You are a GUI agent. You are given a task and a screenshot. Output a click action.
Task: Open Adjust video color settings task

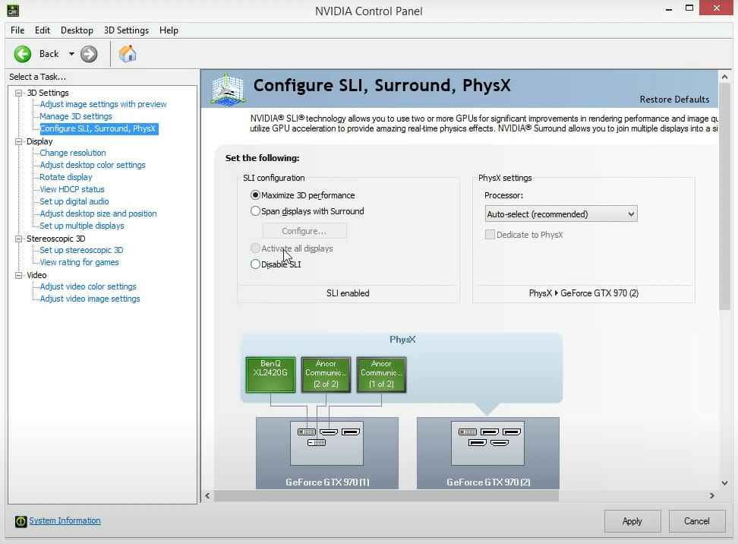click(x=88, y=286)
